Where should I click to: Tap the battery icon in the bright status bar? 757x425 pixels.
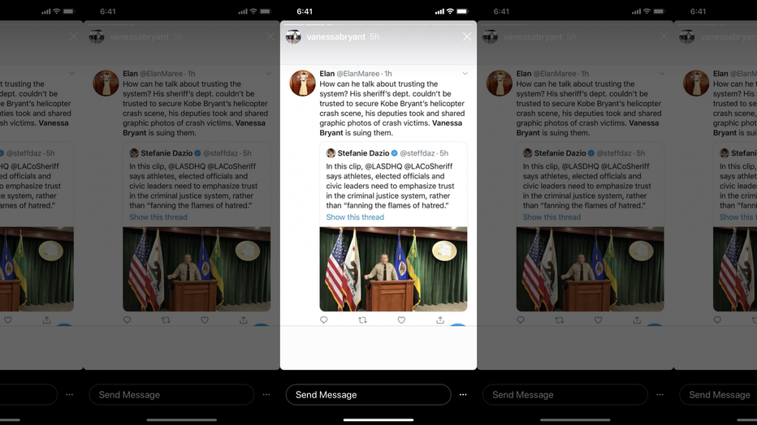tap(462, 11)
